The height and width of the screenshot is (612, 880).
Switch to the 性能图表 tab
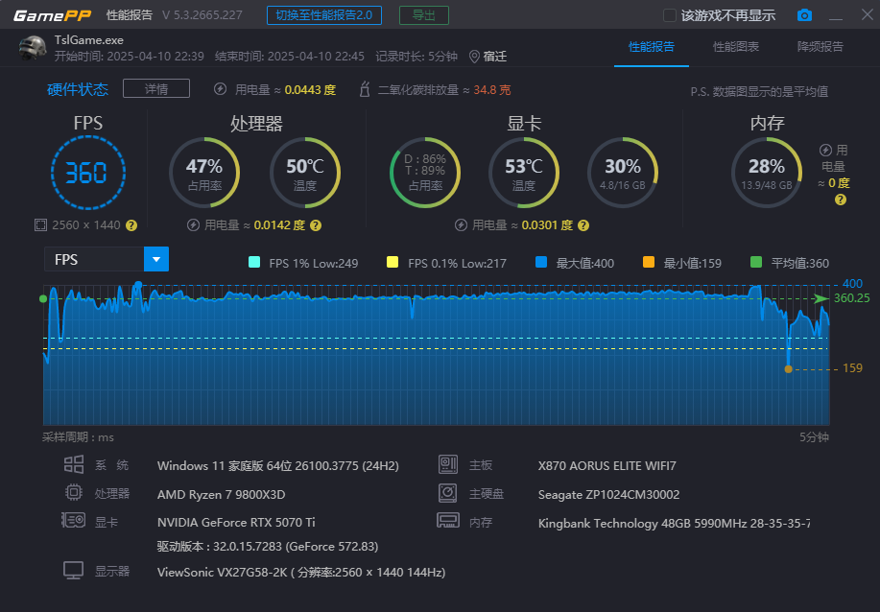point(736,47)
